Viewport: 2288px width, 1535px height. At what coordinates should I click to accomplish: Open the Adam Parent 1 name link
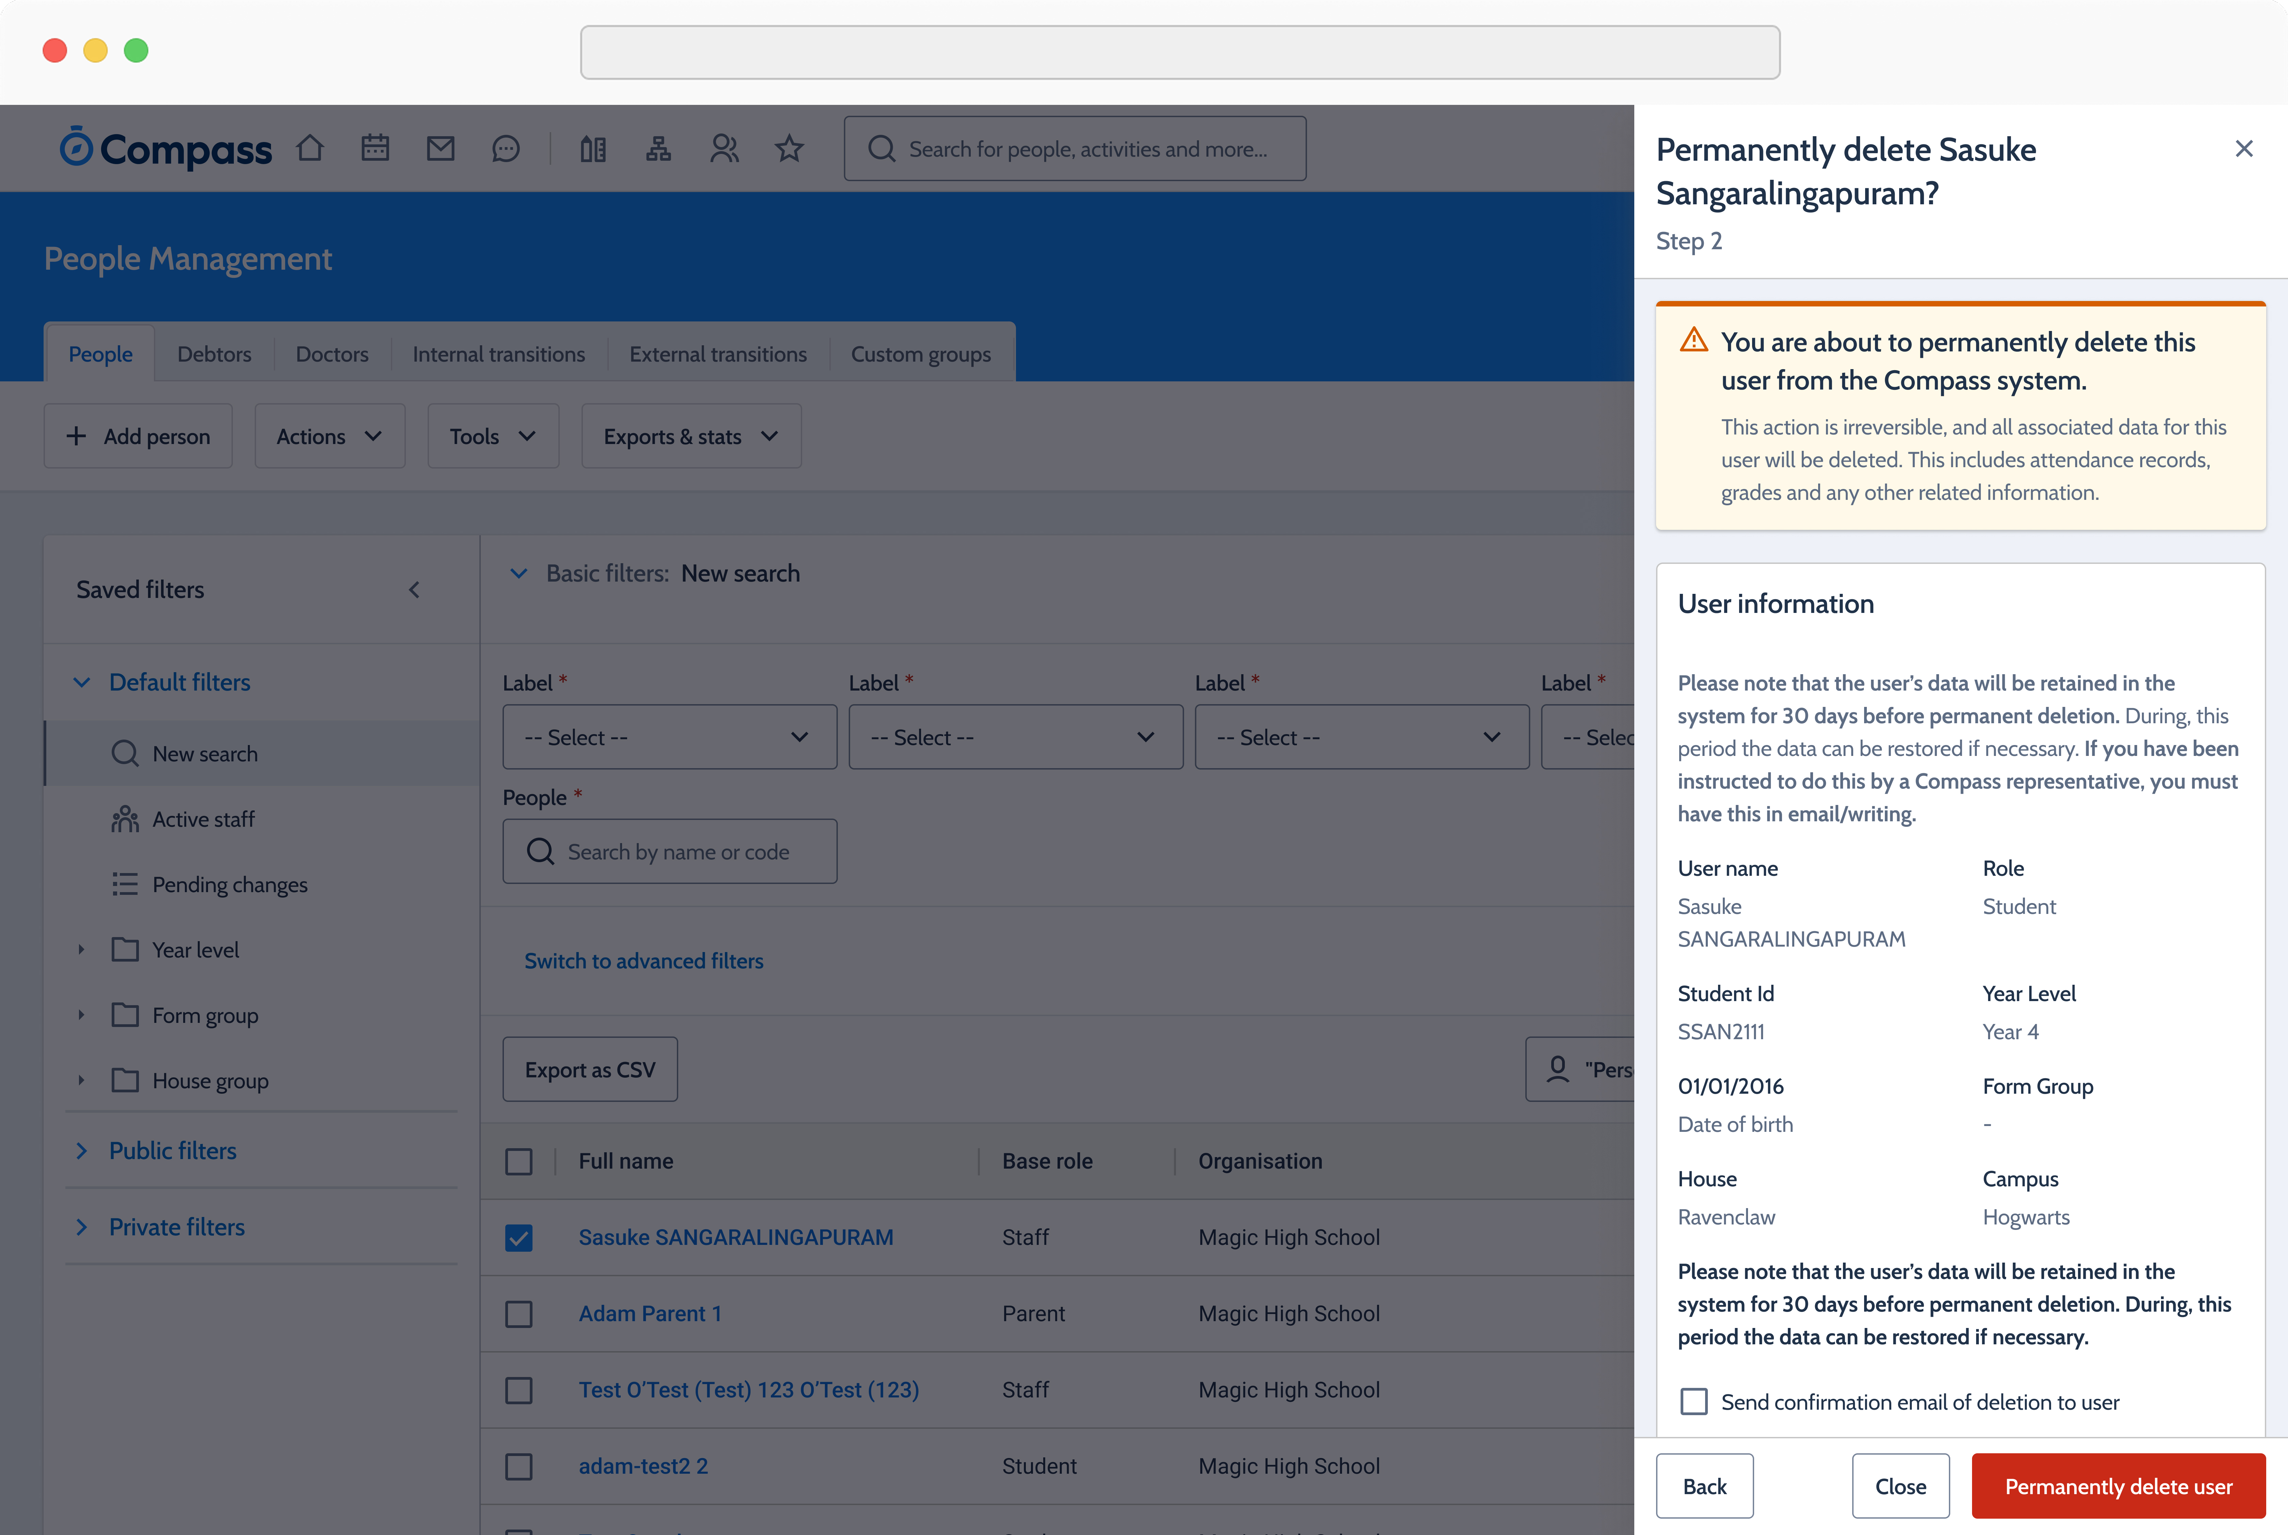click(650, 1314)
